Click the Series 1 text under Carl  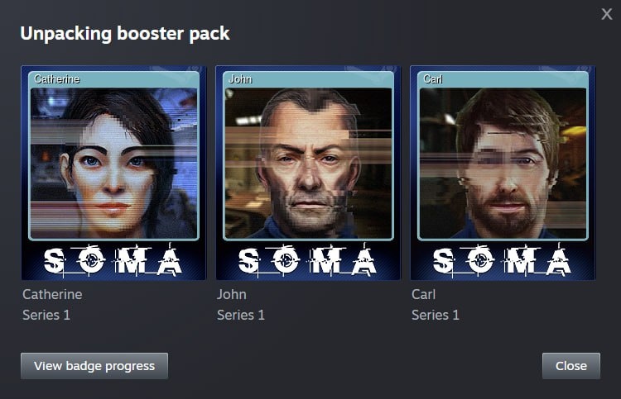(x=436, y=315)
